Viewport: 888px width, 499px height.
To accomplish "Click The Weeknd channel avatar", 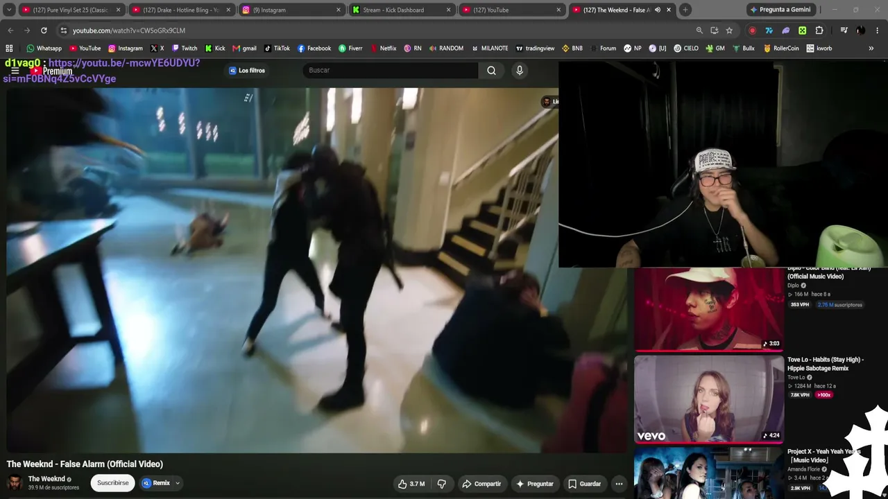I will click(x=15, y=483).
